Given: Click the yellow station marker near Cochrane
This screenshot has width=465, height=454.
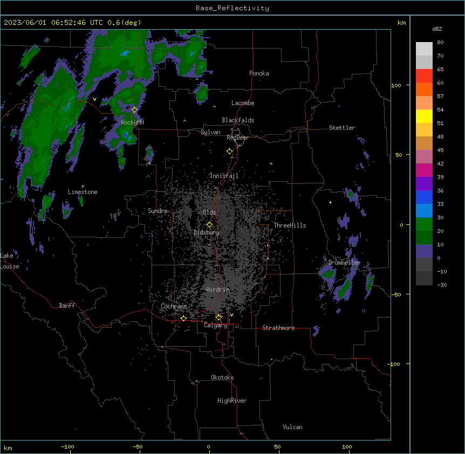Looking at the screenshot, I should [x=183, y=318].
